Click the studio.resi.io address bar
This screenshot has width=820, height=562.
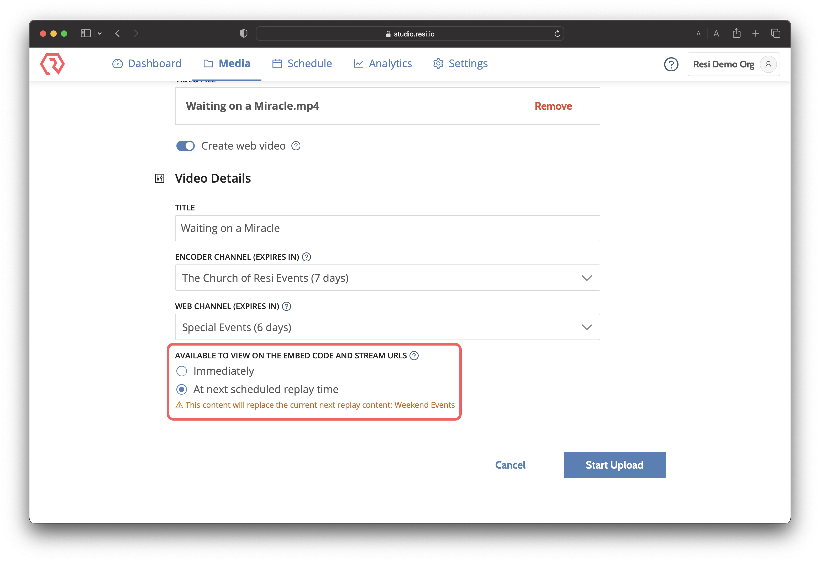(410, 34)
